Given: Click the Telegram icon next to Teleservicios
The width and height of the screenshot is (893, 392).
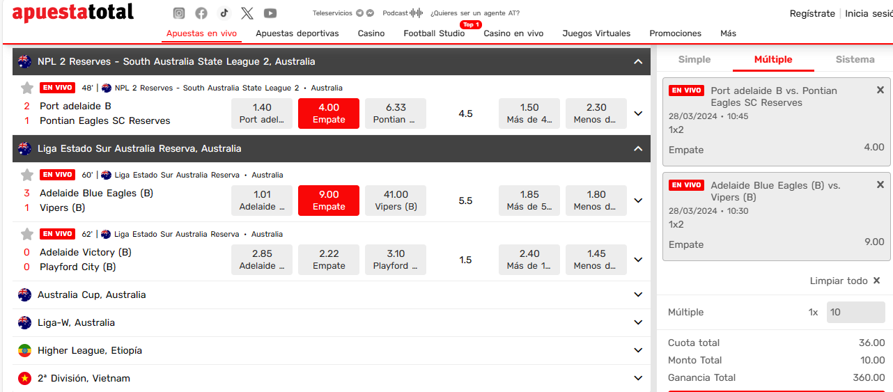Looking at the screenshot, I should click(x=359, y=13).
